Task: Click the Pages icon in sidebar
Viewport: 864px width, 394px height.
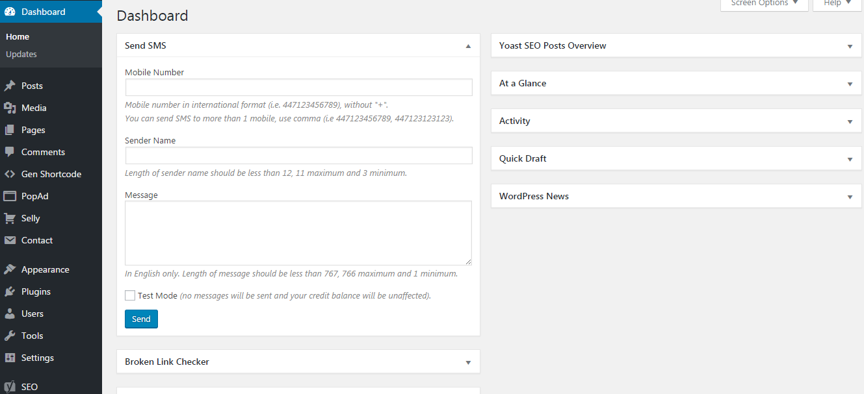Action: click(x=10, y=130)
